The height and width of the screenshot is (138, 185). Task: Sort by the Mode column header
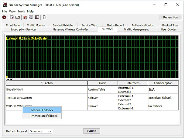103,83
